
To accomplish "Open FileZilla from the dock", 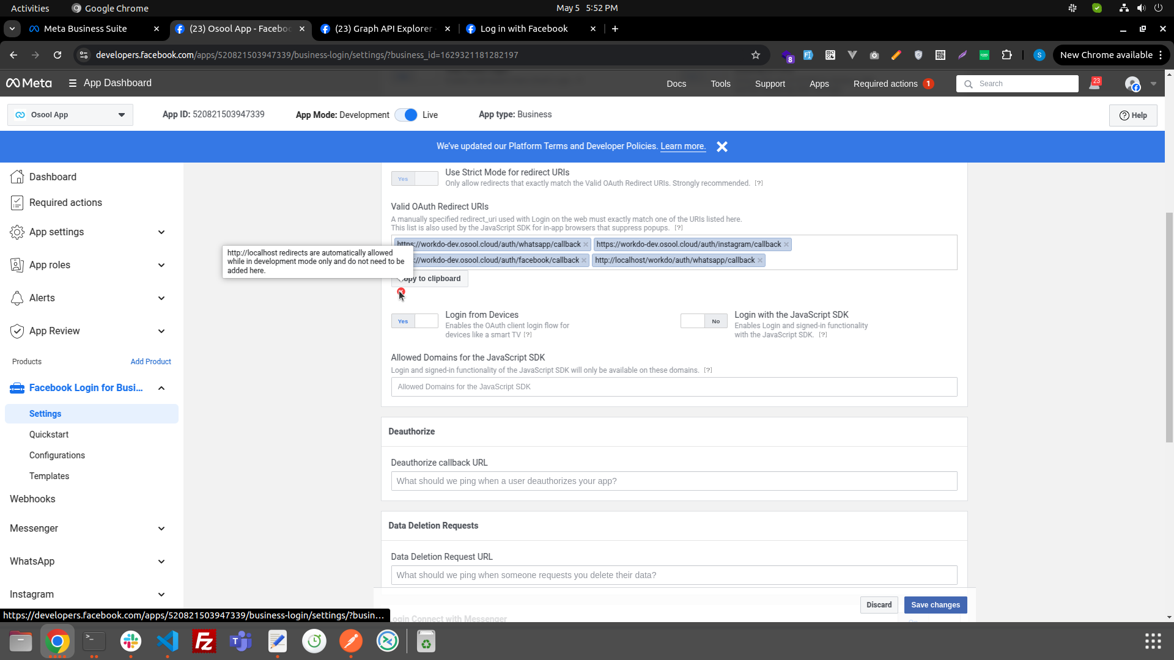I will coord(204,641).
